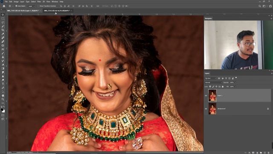Open the Edit Toolbar three-dots button
The image size is (273, 154).
coord(3,103)
